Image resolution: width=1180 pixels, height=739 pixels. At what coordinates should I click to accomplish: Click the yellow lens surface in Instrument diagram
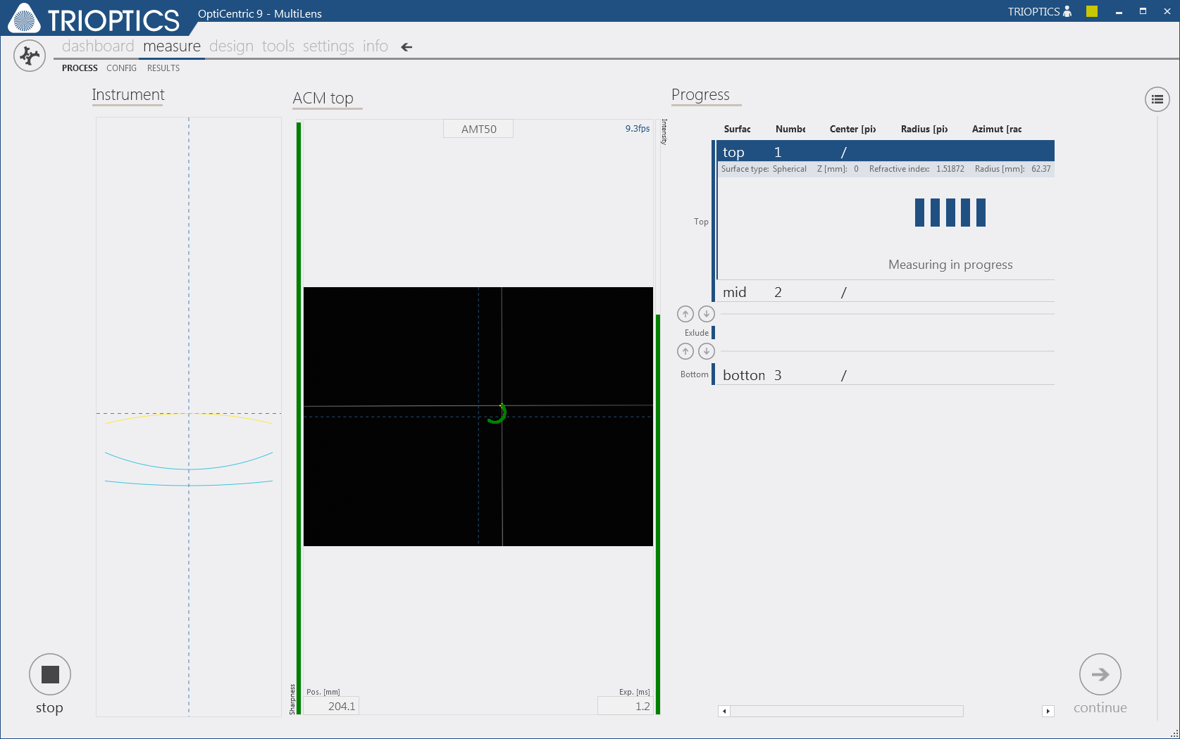coord(189,418)
